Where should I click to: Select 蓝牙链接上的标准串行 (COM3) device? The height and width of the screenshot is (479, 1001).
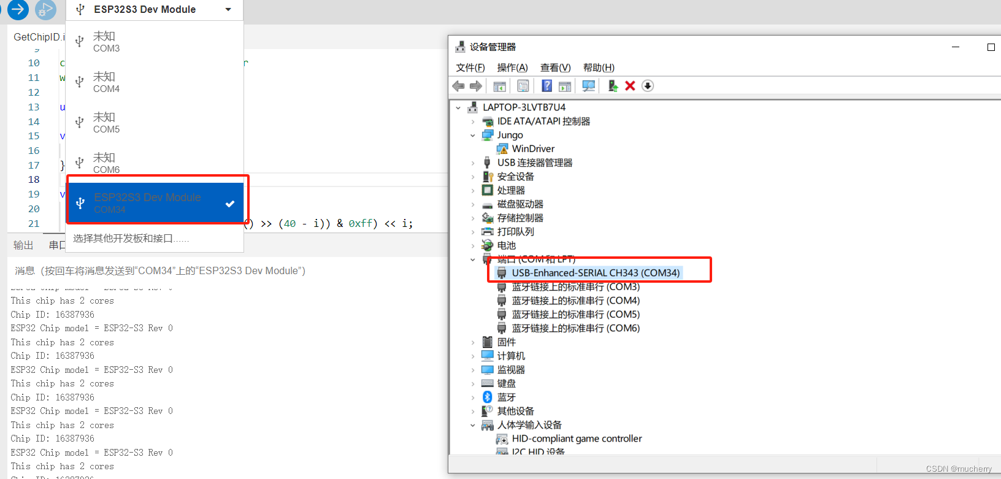click(575, 287)
